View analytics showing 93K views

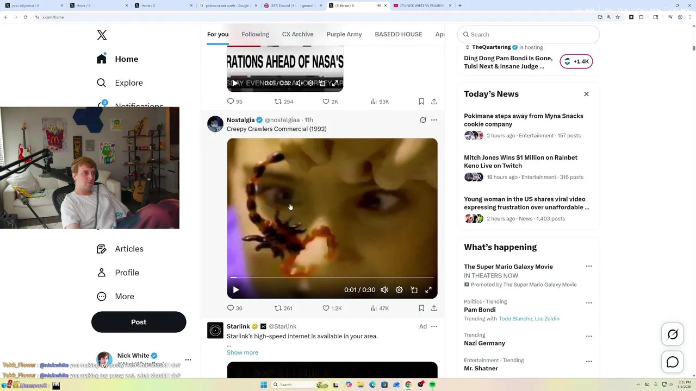380,102
